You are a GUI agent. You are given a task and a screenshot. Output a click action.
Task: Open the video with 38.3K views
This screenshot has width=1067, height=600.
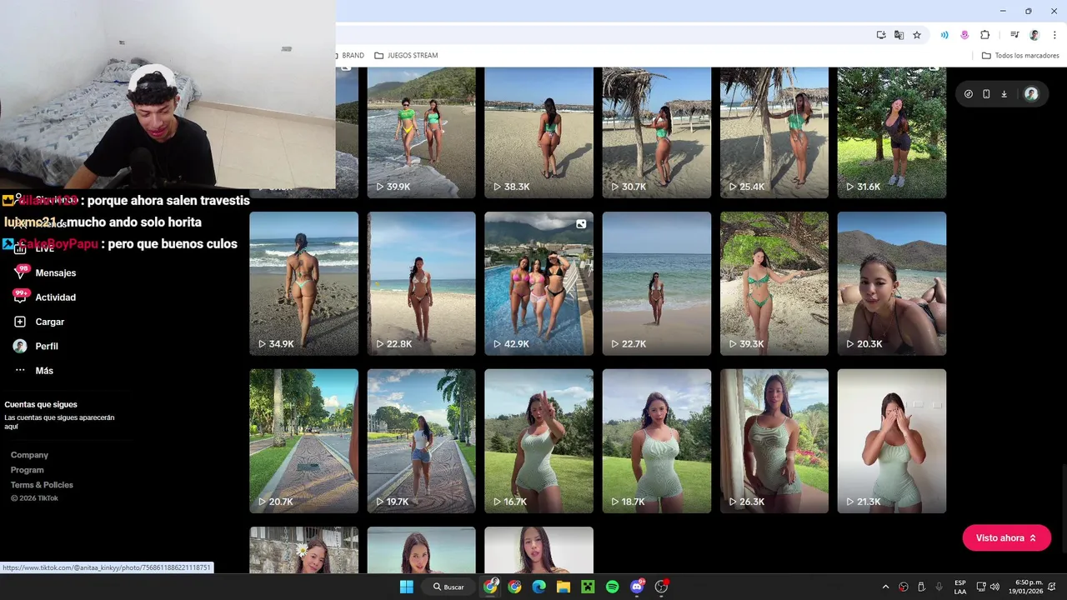[539, 132]
